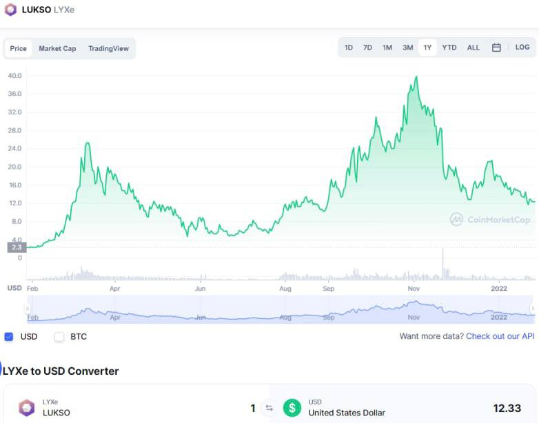
Task: Switch to the Market Cap tab
Action: (57, 48)
